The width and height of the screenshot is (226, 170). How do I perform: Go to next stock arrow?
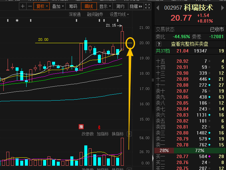(222, 8)
